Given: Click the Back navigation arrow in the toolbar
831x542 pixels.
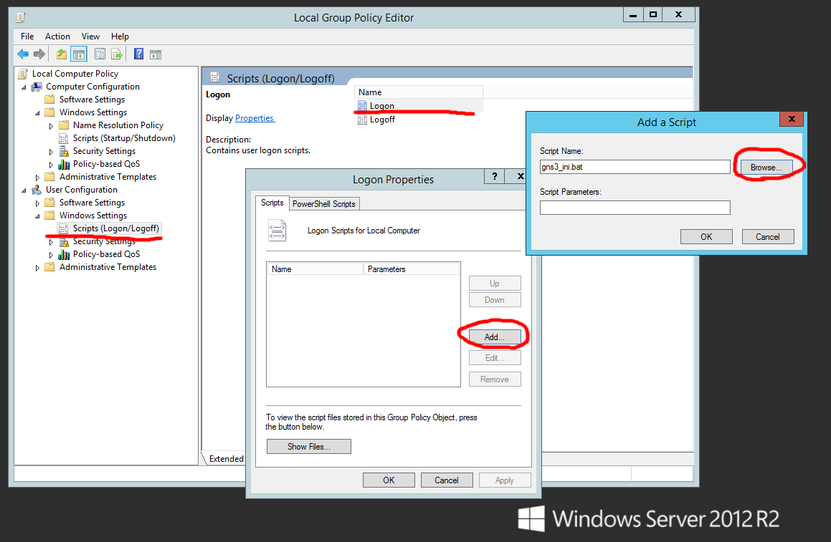Looking at the screenshot, I should pyautogui.click(x=22, y=54).
